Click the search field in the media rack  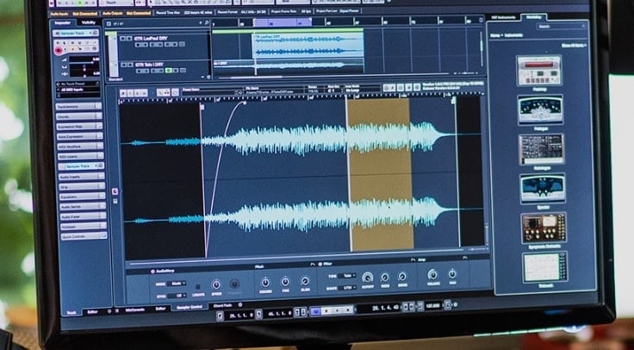561,27
